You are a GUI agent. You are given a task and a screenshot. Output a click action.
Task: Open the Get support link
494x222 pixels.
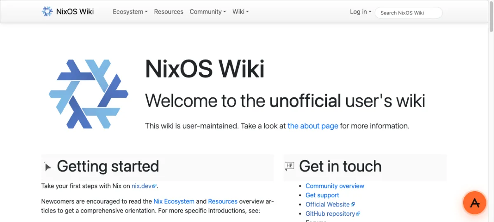point(322,195)
